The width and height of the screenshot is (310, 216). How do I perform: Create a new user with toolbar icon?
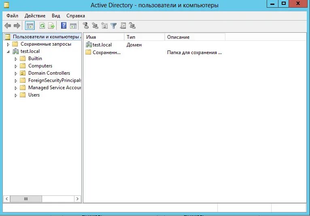coord(86,25)
